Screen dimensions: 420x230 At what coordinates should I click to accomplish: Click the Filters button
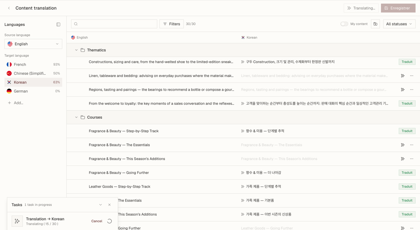tap(171, 24)
